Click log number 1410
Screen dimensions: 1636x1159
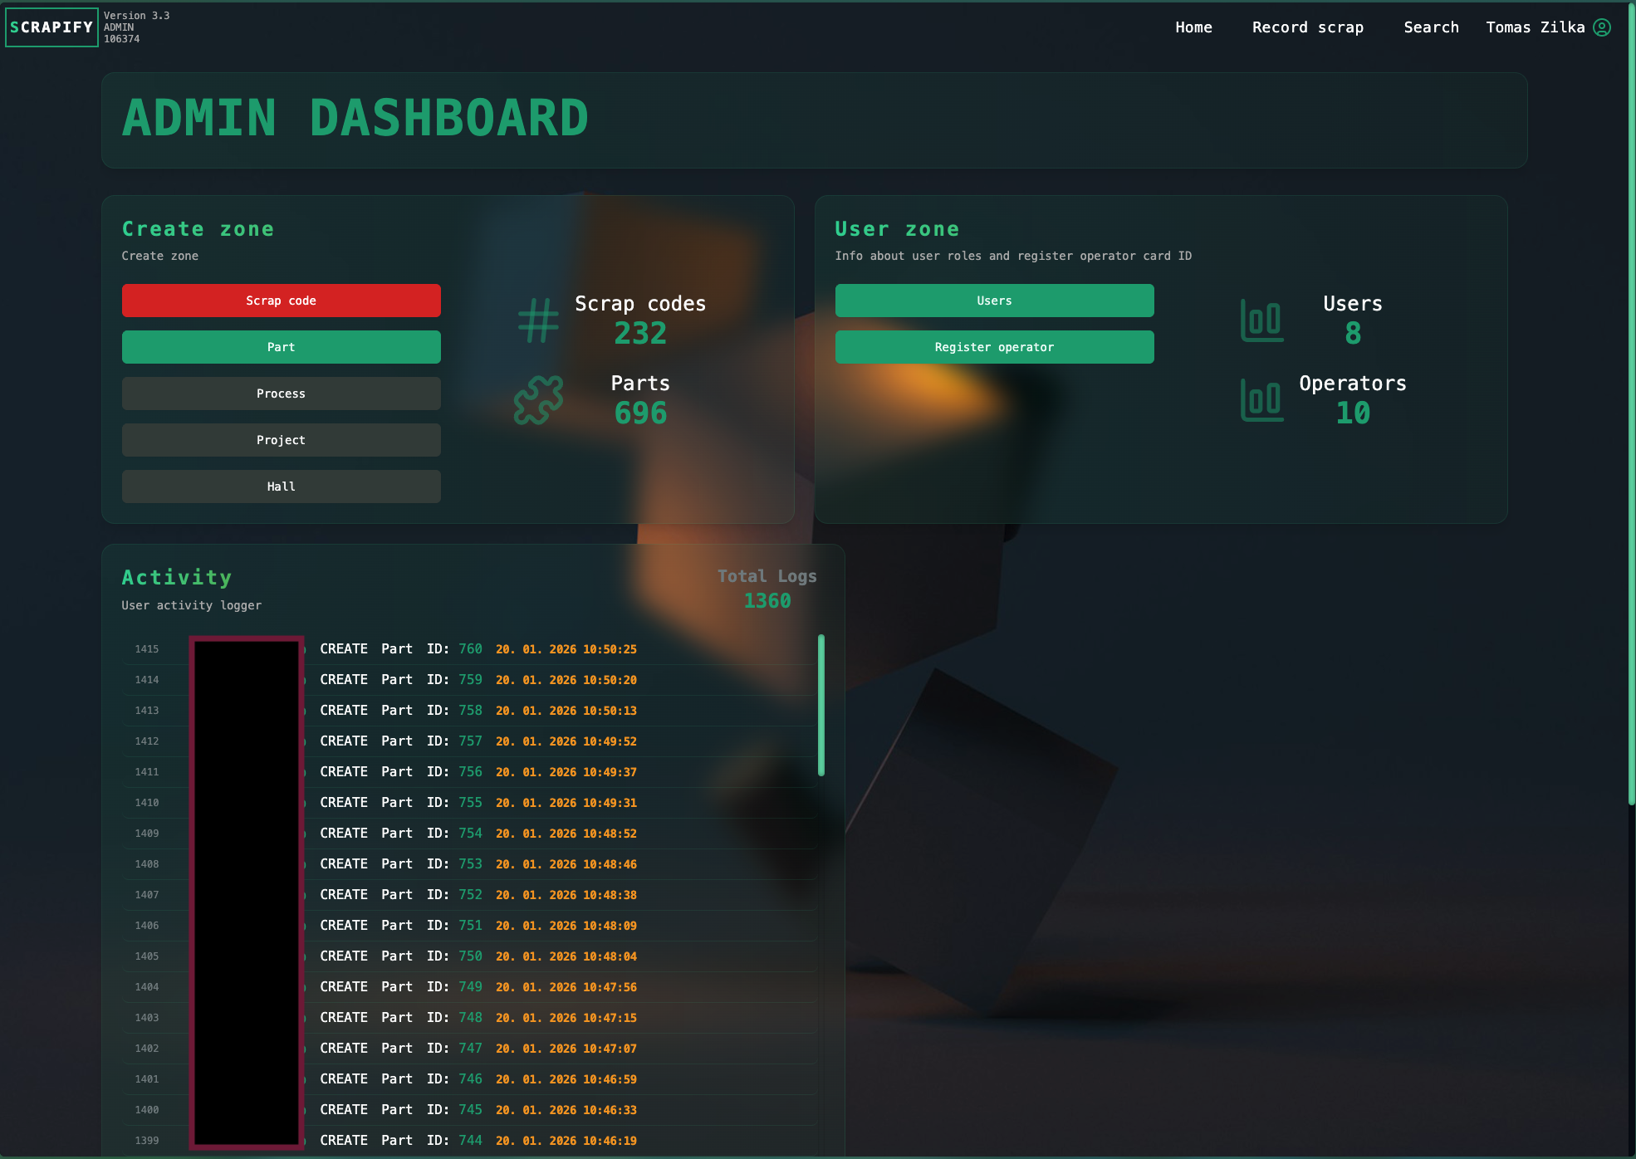147,803
